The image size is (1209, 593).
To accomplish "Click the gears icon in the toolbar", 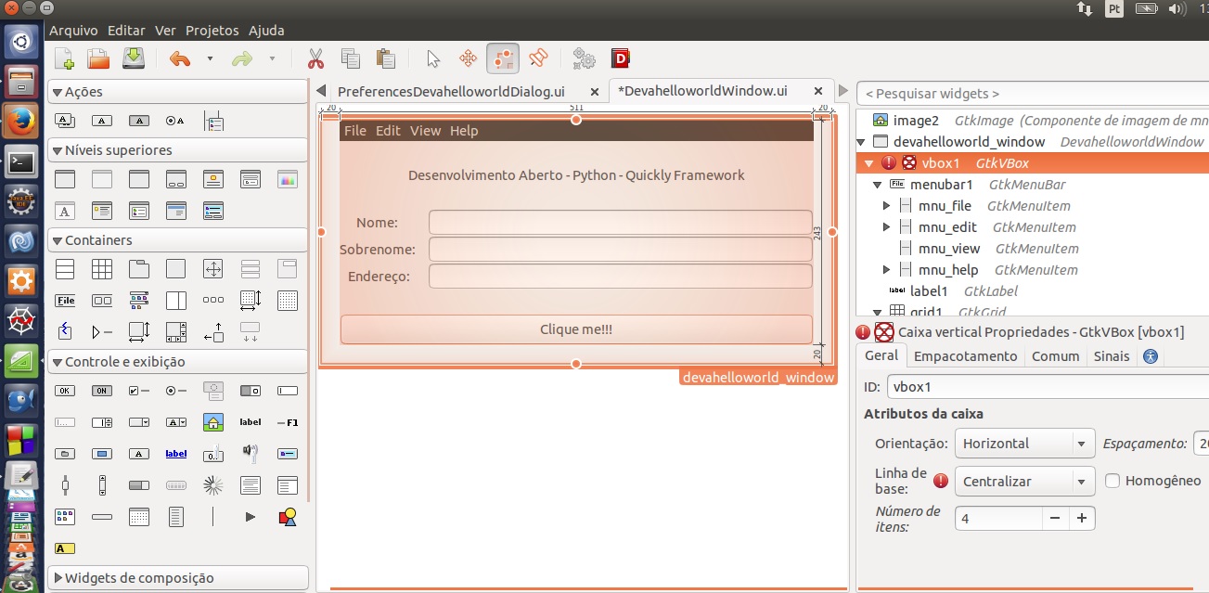I will pos(584,59).
